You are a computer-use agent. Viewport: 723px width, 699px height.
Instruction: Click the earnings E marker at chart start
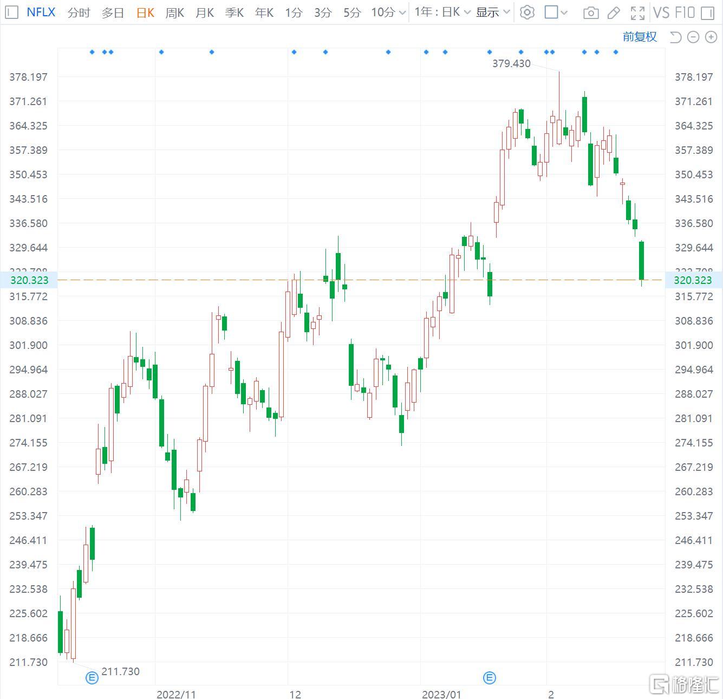point(92,677)
